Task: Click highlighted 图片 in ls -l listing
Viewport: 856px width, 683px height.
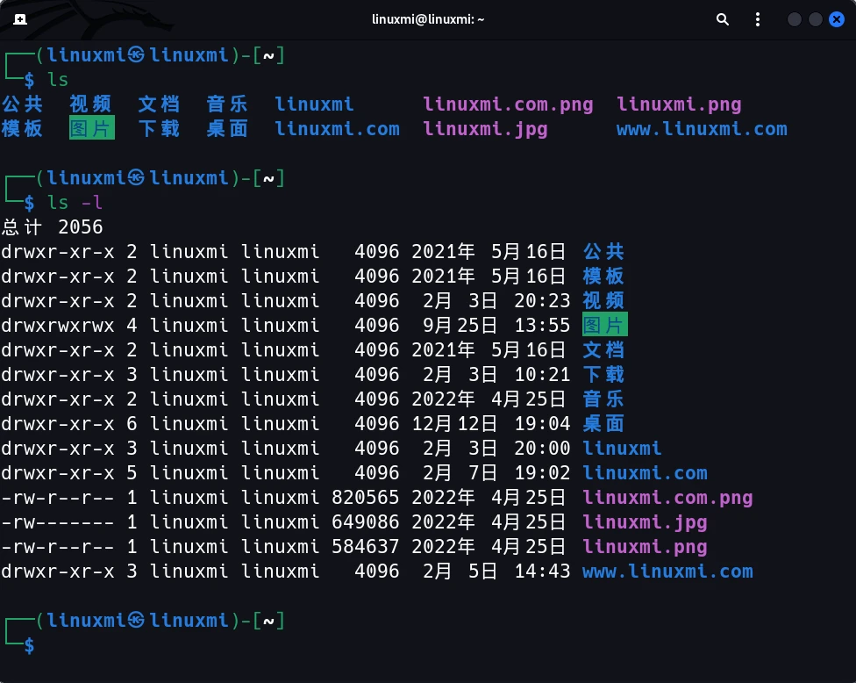Action: (x=605, y=324)
